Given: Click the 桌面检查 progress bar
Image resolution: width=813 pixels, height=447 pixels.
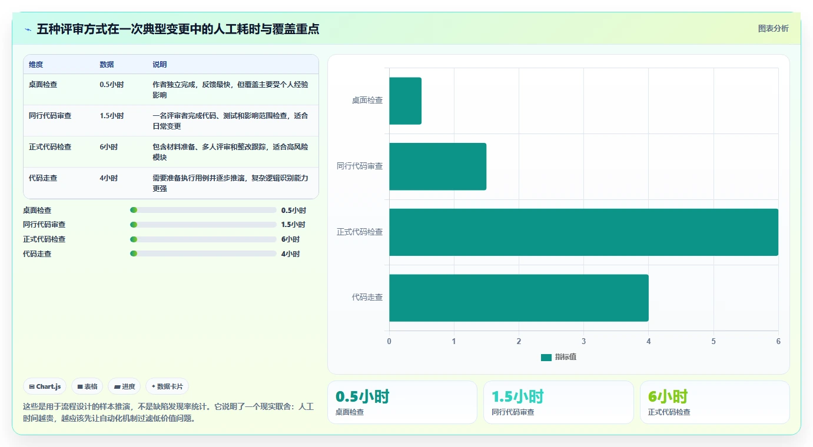Looking at the screenshot, I should [203, 210].
